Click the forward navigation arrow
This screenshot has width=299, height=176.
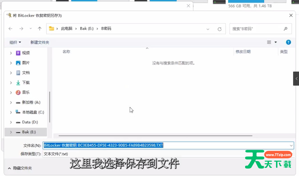tap(21, 28)
